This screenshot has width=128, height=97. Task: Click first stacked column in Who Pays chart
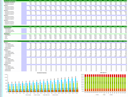[85, 83]
